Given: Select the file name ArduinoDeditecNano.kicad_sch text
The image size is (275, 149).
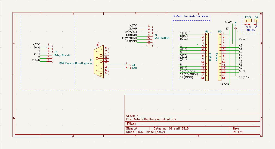Looking at the screenshot, I should (x=154, y=119).
